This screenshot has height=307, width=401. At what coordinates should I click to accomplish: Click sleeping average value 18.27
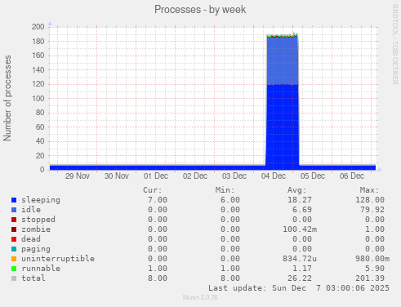pos(300,200)
